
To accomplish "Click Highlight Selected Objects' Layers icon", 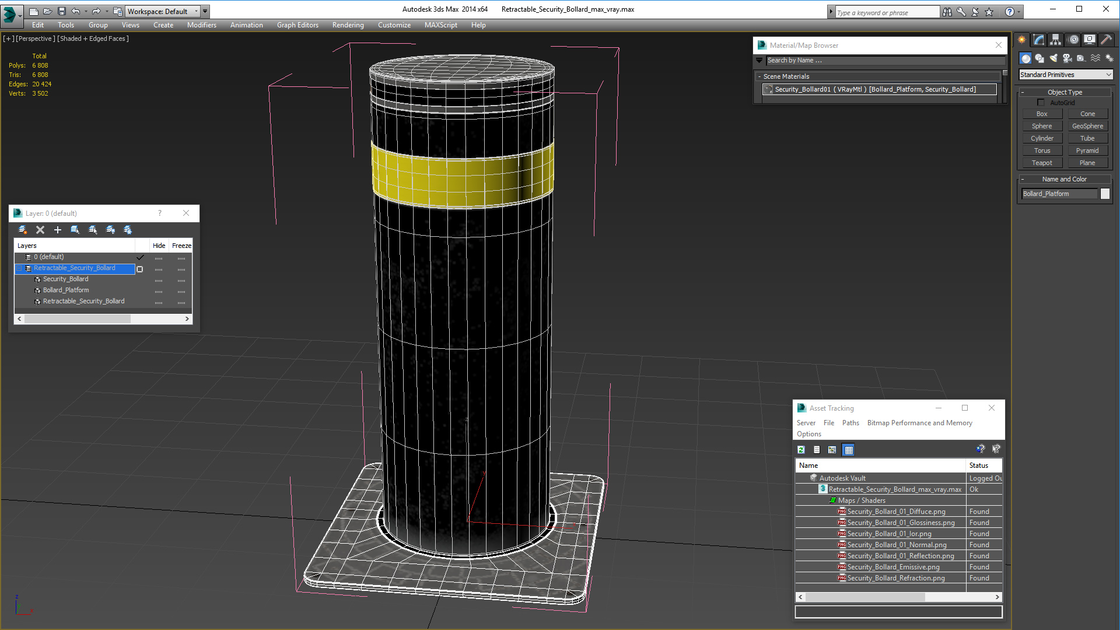I will [x=93, y=230].
